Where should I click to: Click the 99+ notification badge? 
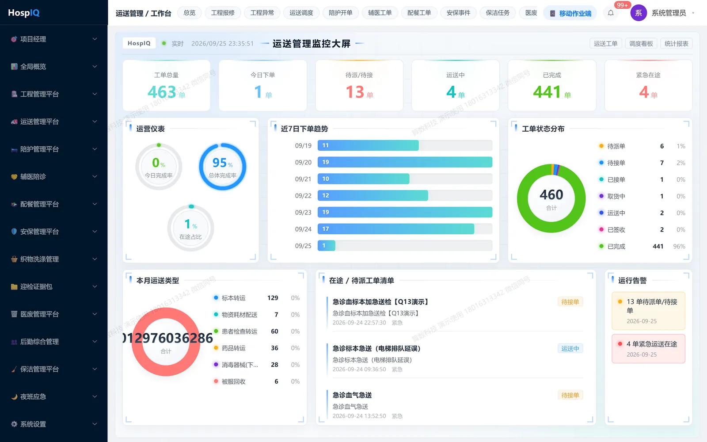(622, 5)
